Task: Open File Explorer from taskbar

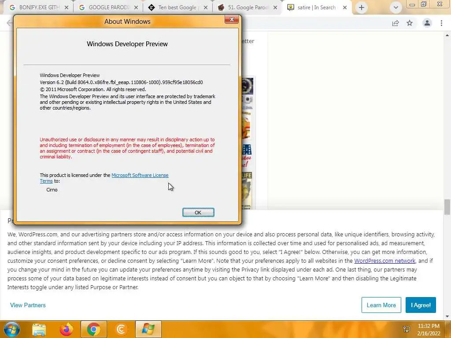Action: (39, 329)
